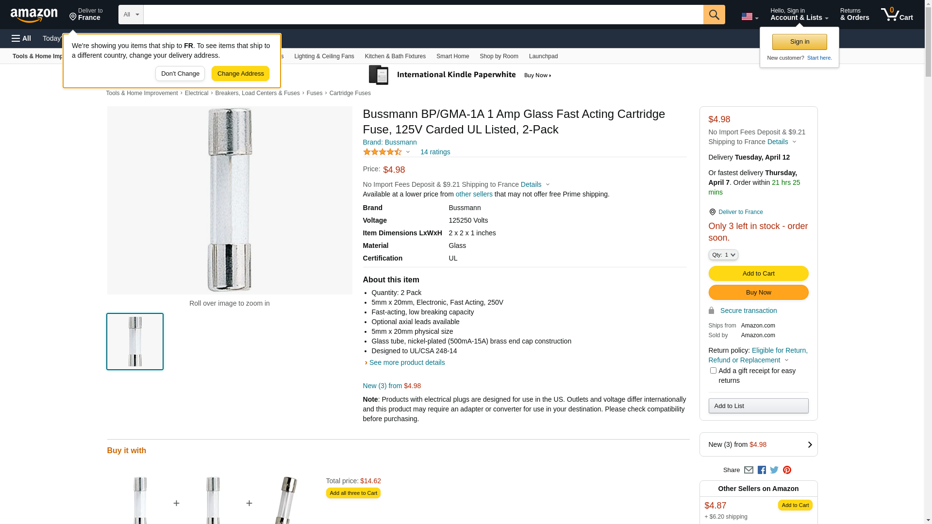Open the Qty quantity dropdown
Image resolution: width=932 pixels, height=524 pixels.
point(723,255)
